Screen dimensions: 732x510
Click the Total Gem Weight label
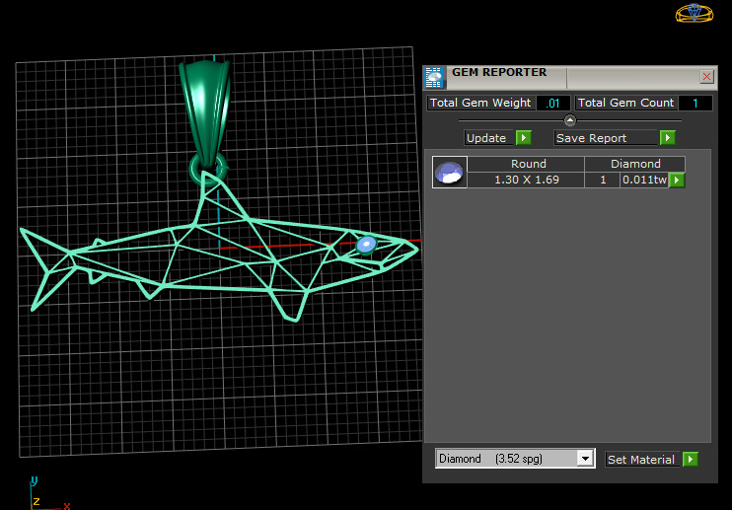[480, 104]
